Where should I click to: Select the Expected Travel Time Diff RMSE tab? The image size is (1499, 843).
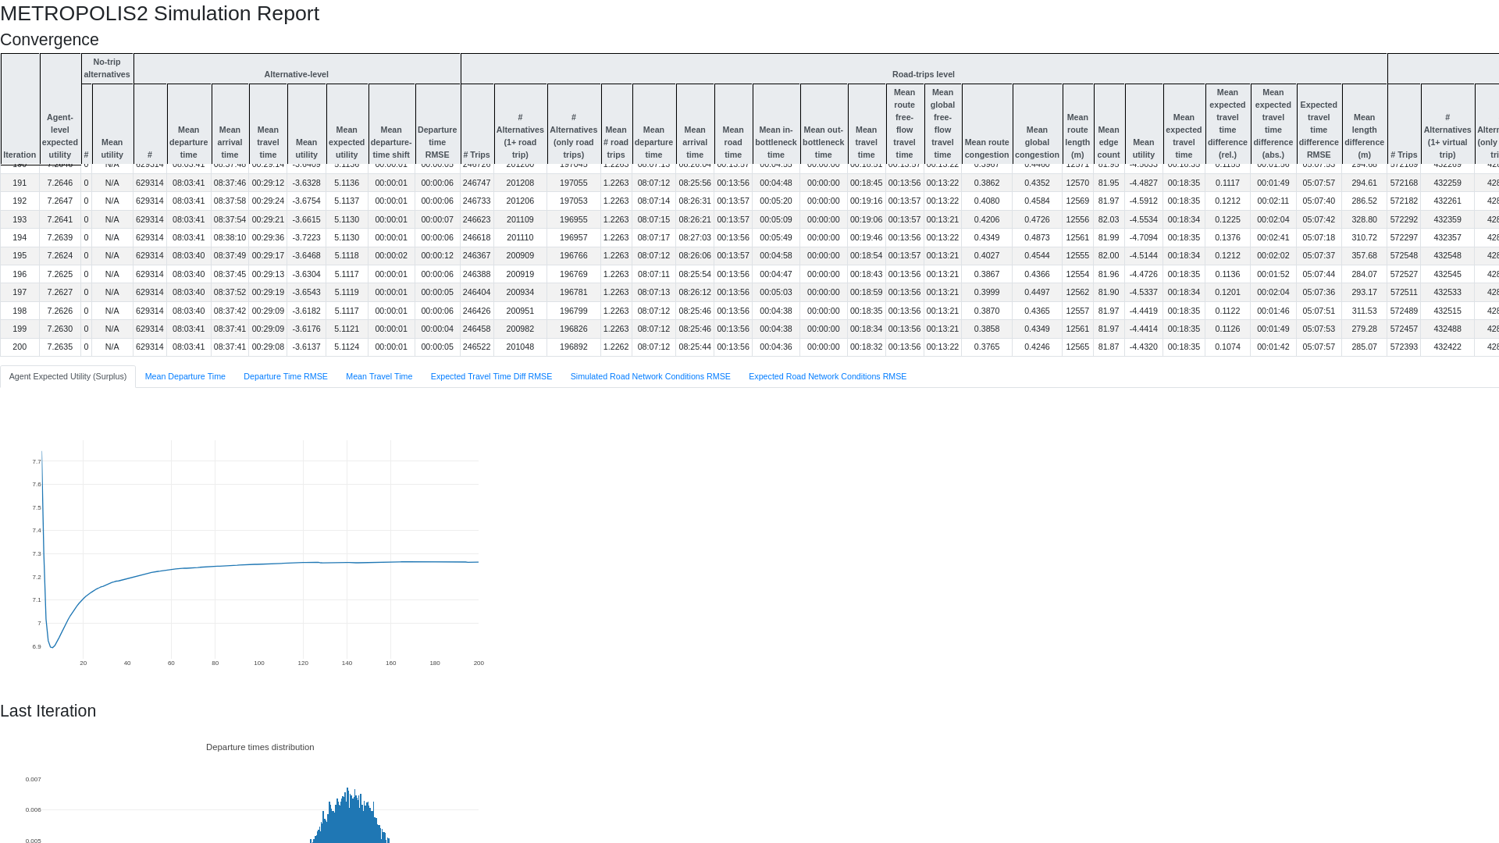491,376
